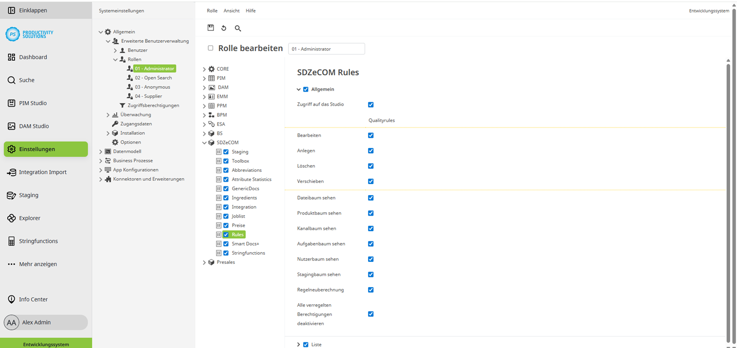Expand the Datenmodell tree node

click(101, 151)
